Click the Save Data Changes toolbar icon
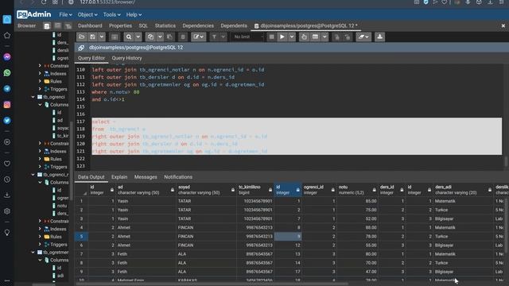The height and width of the screenshot is (286, 509). click(x=115, y=37)
